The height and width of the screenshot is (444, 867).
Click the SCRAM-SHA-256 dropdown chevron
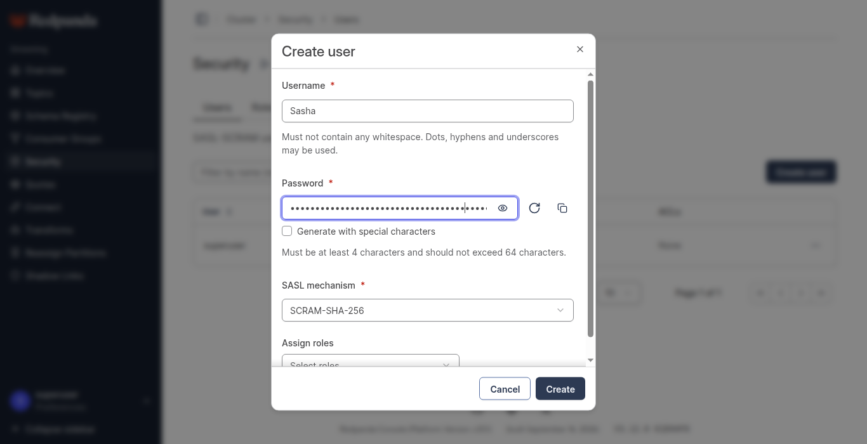pyautogui.click(x=560, y=310)
